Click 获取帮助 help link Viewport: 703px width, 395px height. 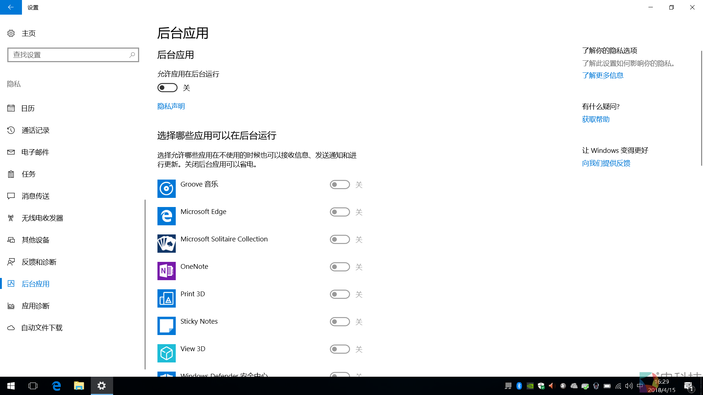click(x=596, y=119)
